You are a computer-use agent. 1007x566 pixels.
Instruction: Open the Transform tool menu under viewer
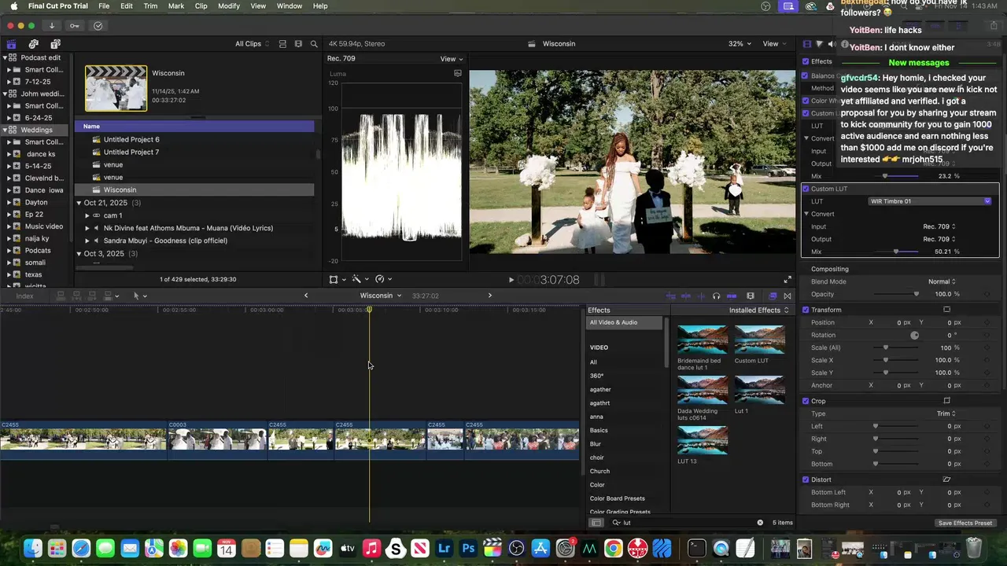(337, 279)
